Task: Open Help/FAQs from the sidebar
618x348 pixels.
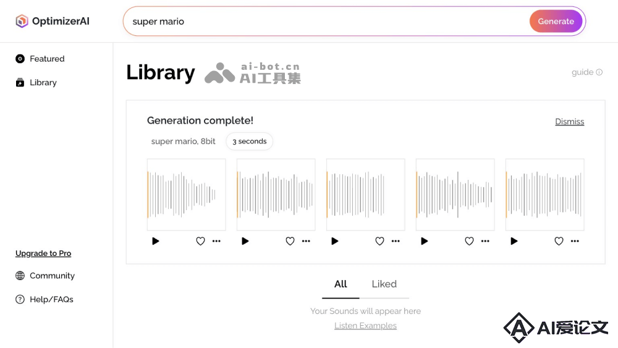Action: (44, 299)
